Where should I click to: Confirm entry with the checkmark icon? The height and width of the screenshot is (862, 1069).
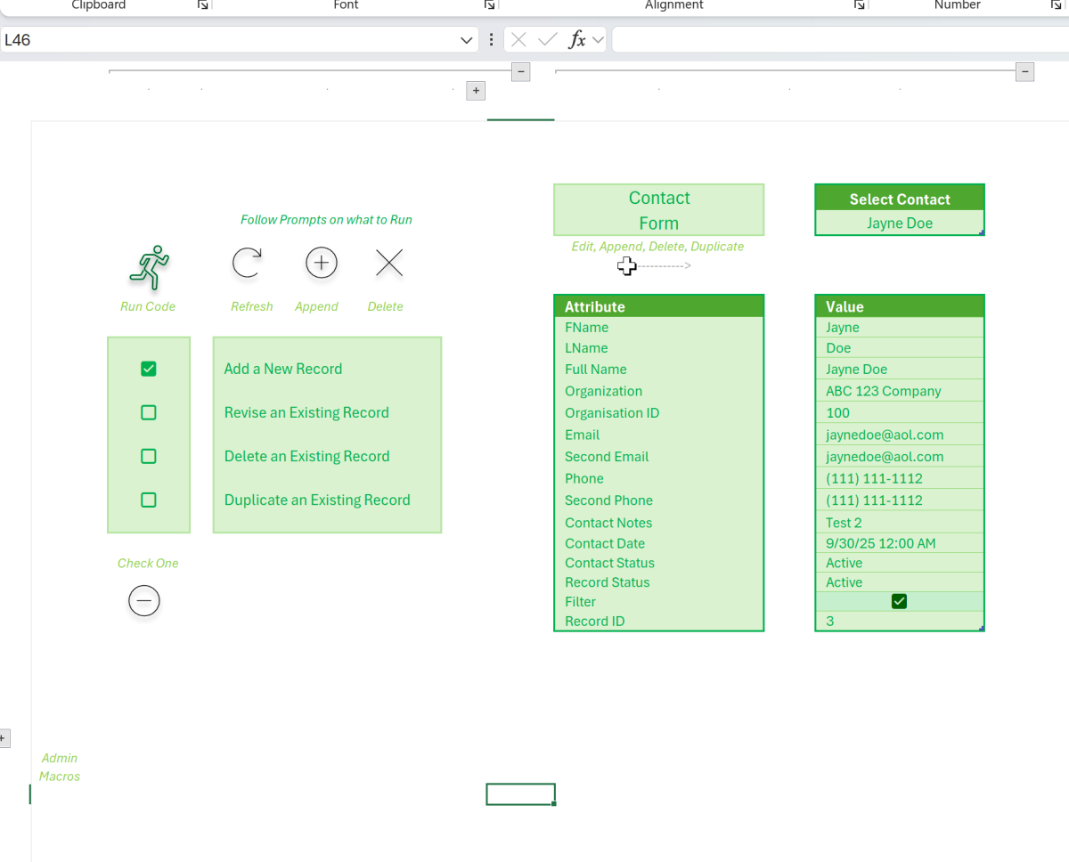tap(548, 39)
